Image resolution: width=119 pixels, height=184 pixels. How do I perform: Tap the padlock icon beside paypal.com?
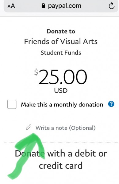[43, 6]
